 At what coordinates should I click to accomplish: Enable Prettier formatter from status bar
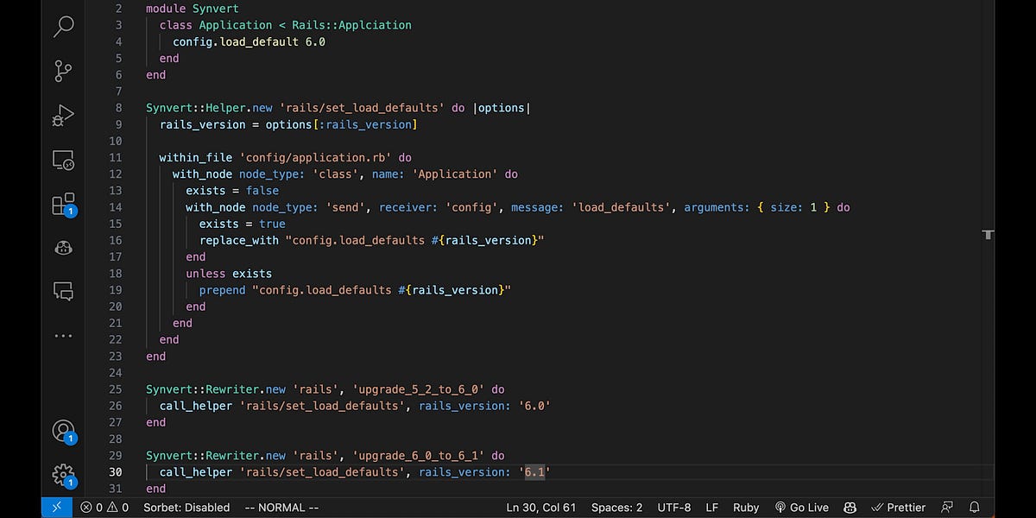(x=898, y=508)
